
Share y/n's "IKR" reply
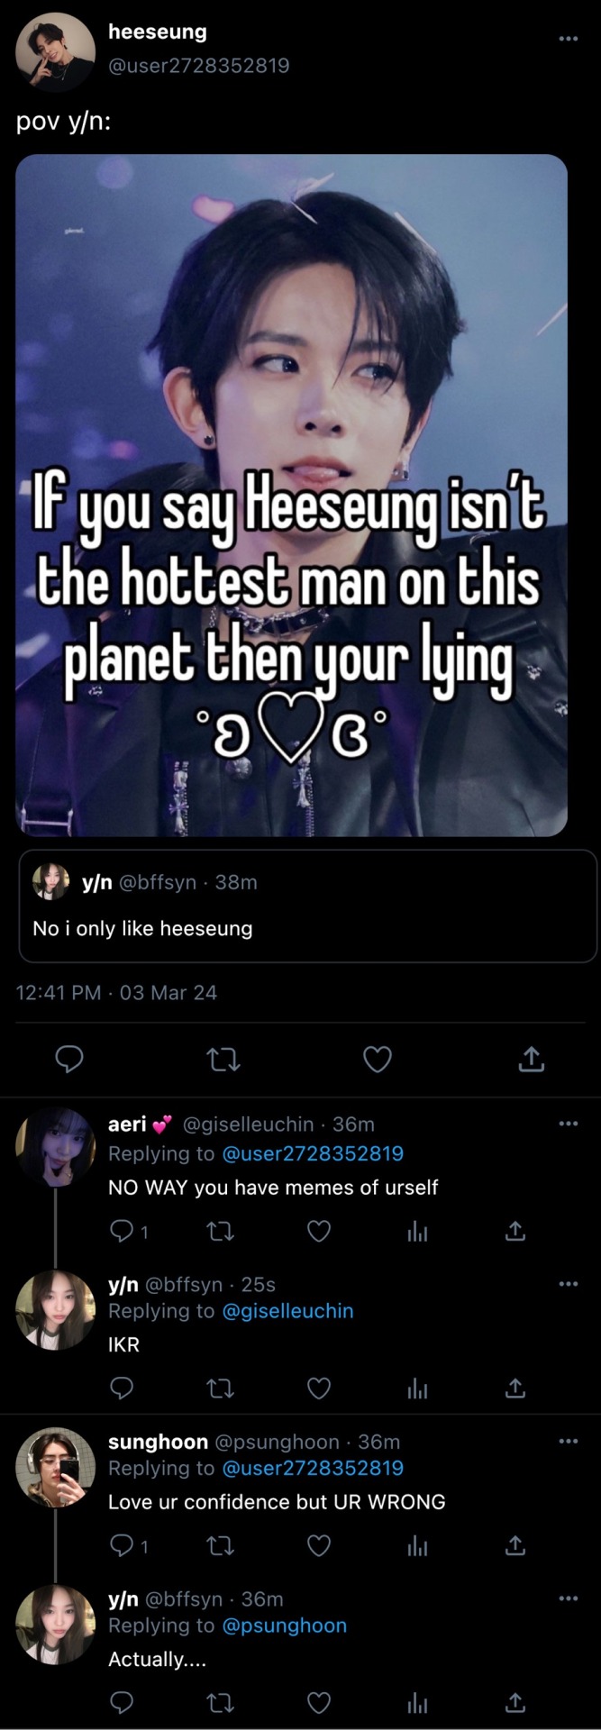(514, 1389)
